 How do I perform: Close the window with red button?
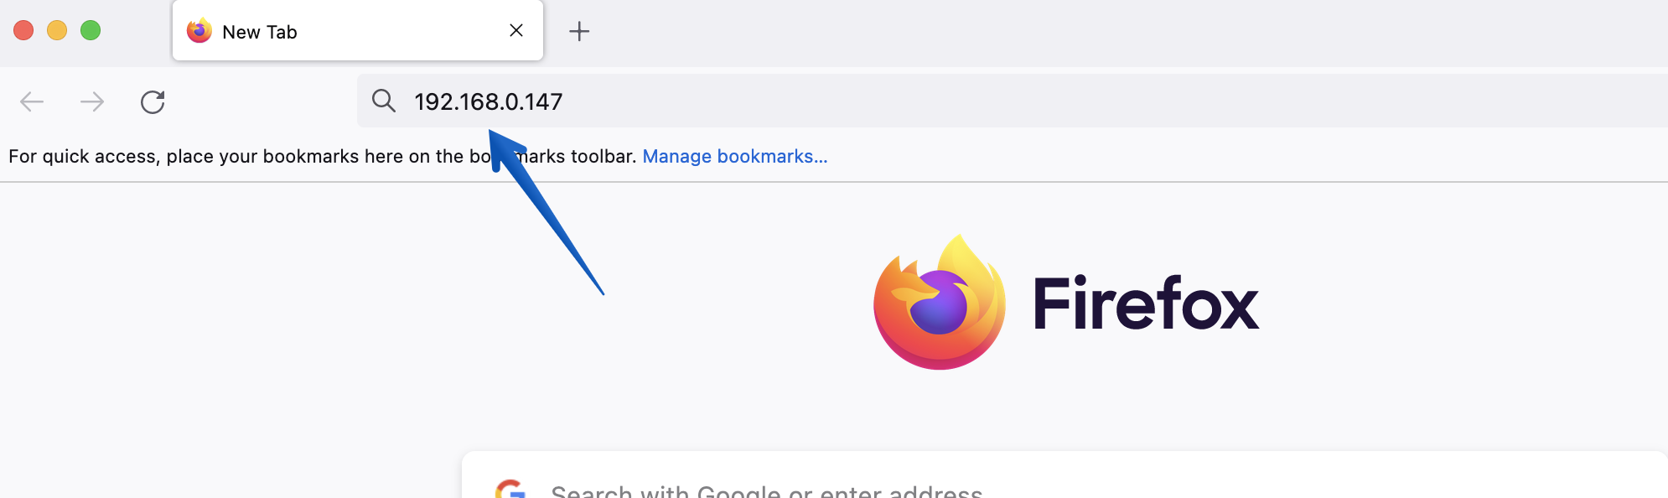pyautogui.click(x=23, y=31)
